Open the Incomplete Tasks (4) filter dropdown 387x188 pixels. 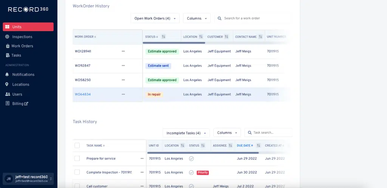click(186, 133)
